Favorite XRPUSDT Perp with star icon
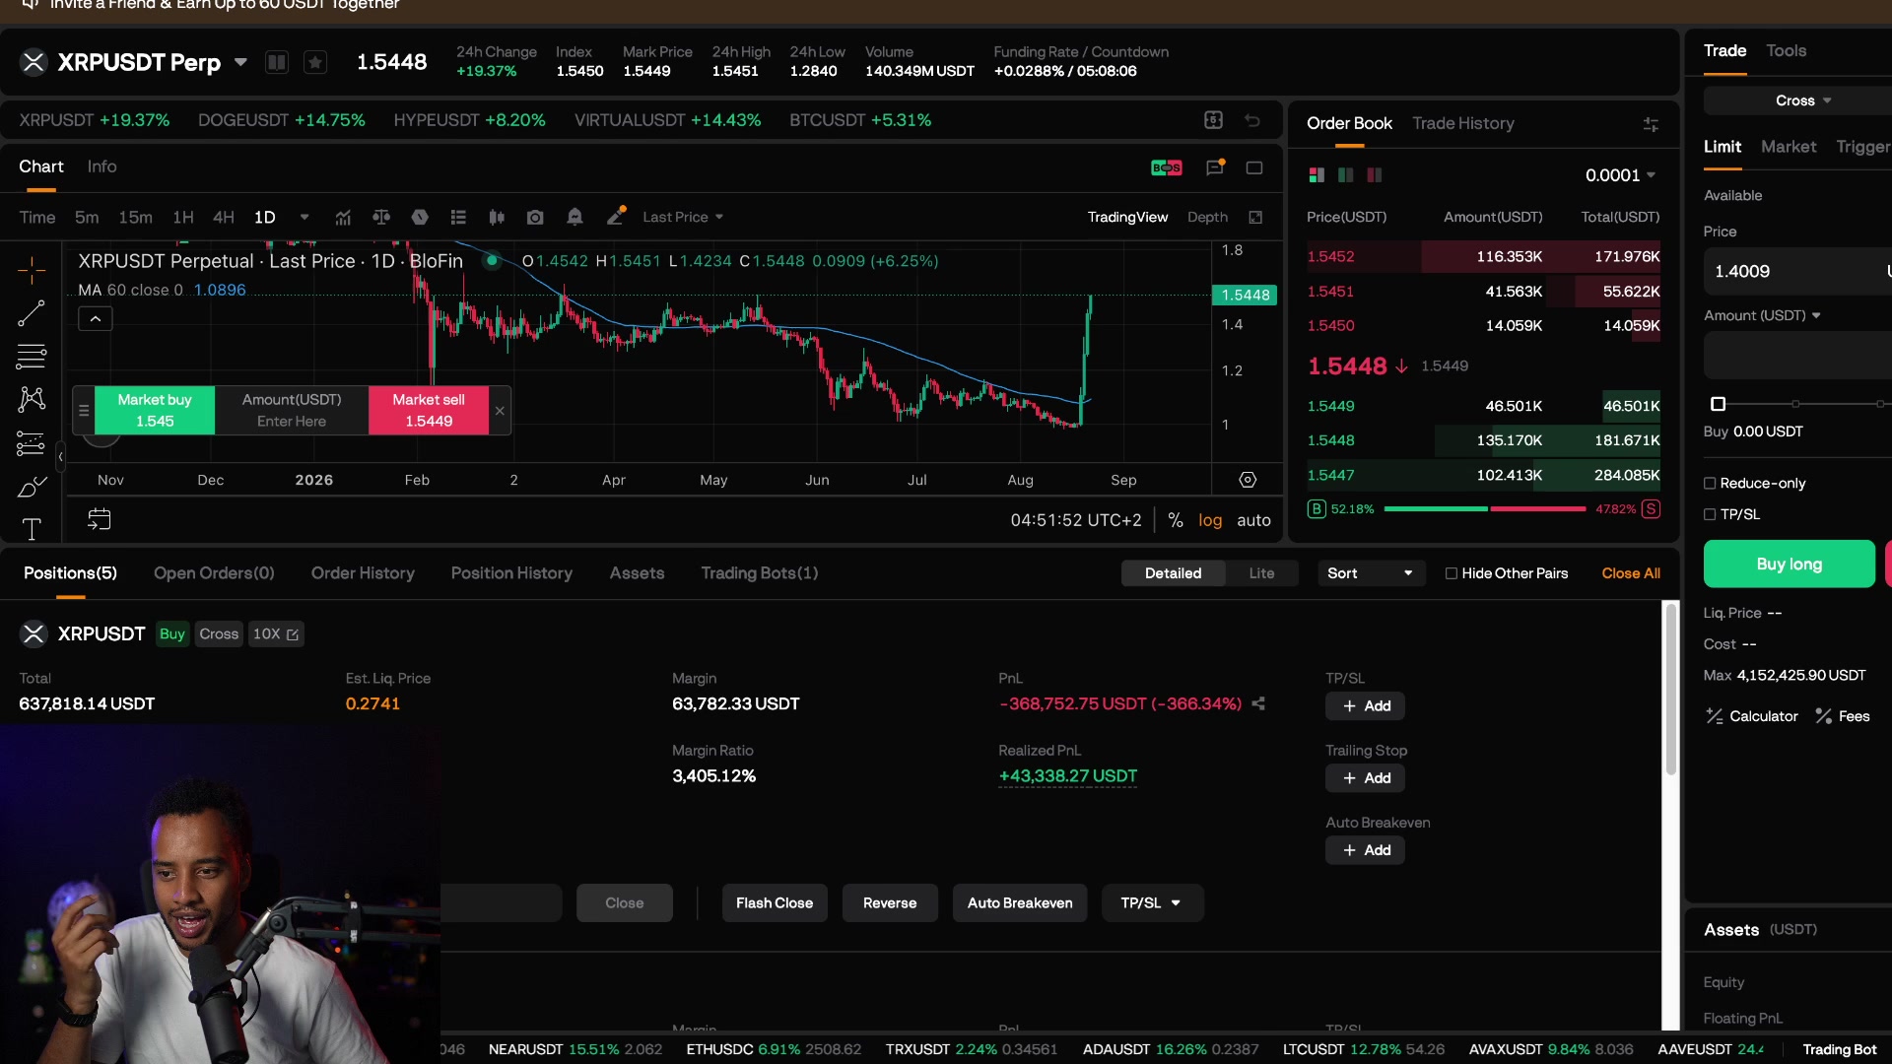Viewport: 1892px width, 1064px height. 315,62
